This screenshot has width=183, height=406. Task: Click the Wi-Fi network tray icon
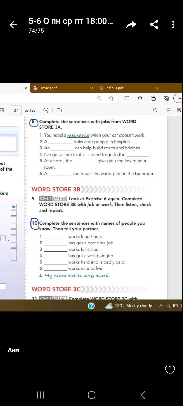coord(169,306)
